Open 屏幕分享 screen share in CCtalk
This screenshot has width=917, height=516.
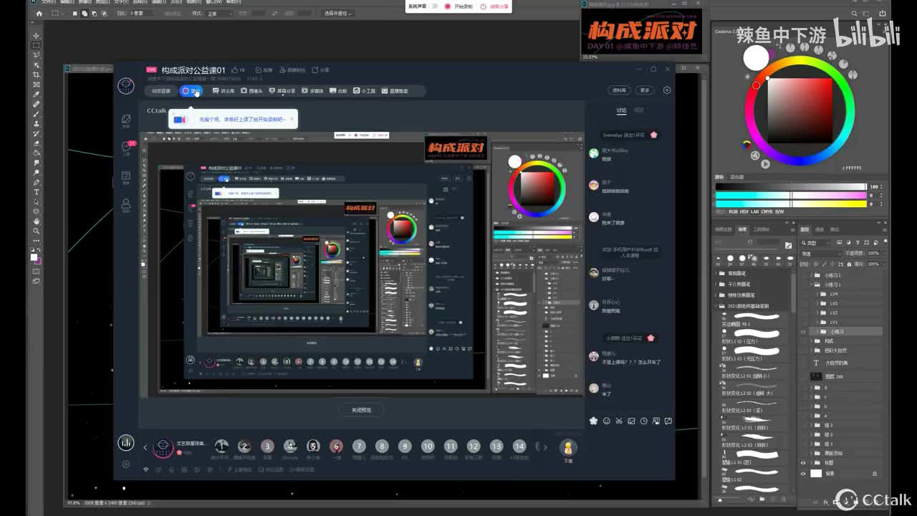pyautogui.click(x=282, y=91)
